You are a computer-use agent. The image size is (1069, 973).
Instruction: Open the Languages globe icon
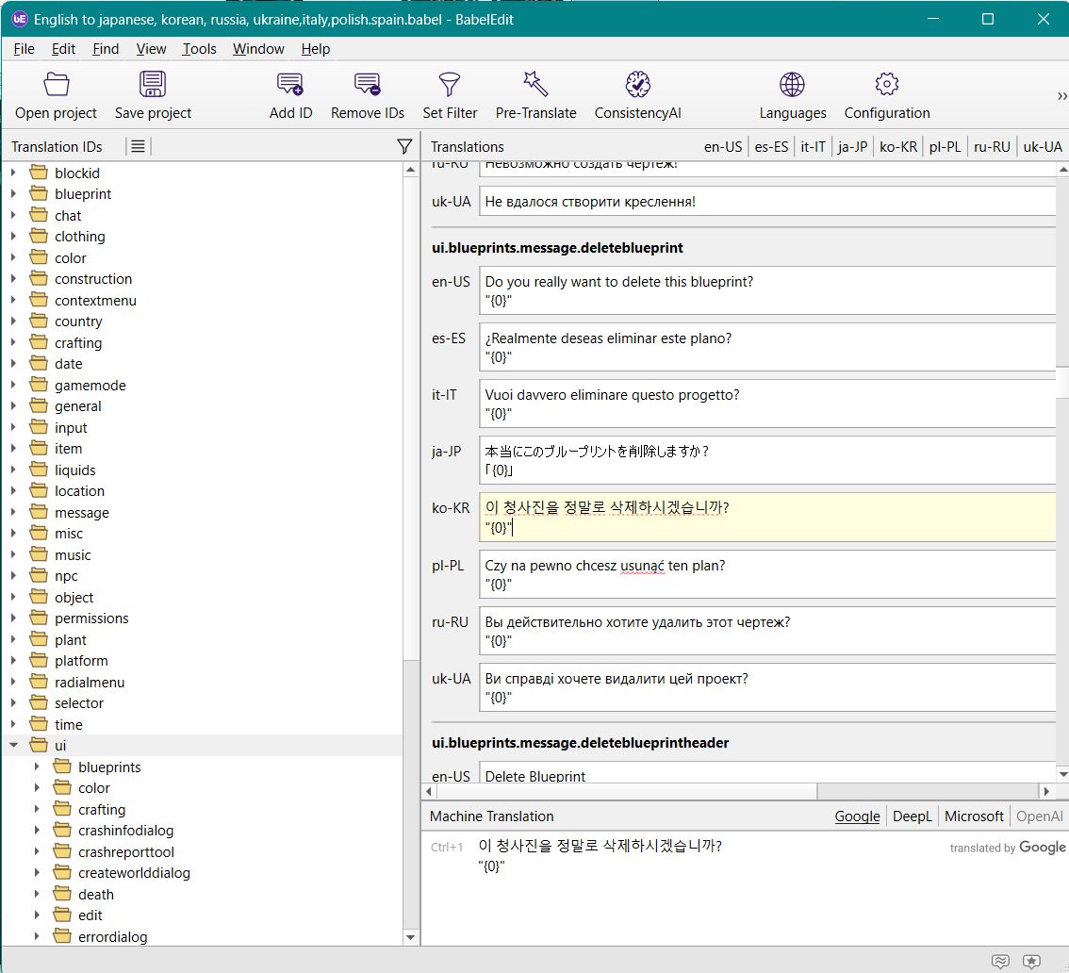point(792,85)
